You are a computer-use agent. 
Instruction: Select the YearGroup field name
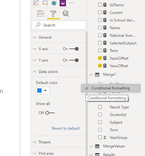click(x=118, y=138)
